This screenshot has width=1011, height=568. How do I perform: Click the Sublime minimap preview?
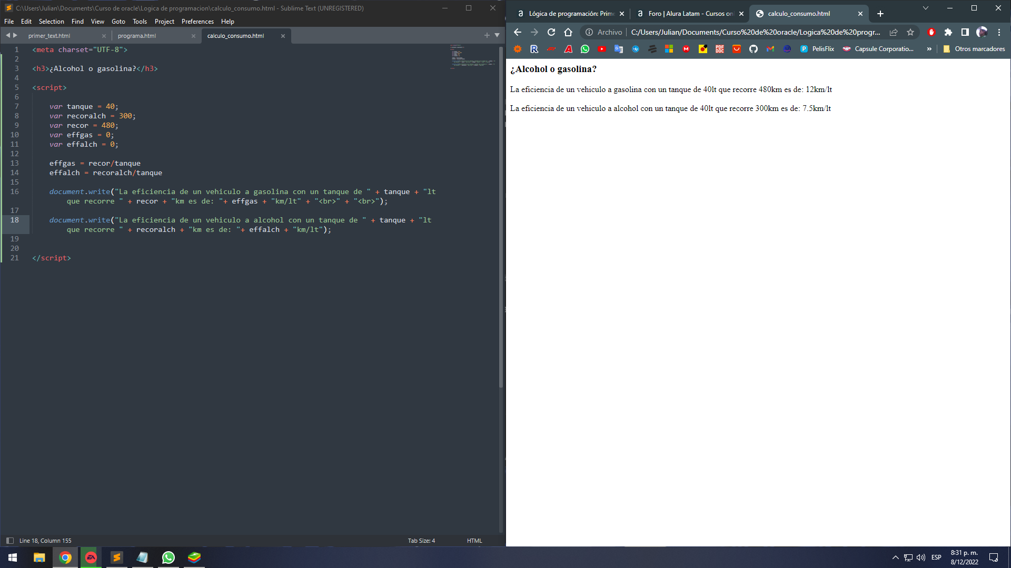click(472, 57)
